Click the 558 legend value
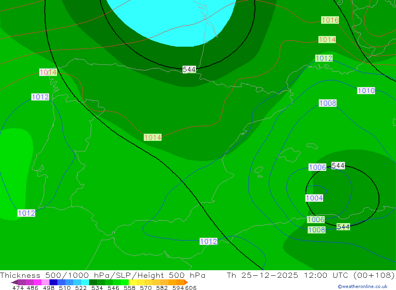The image size is (396, 290). [x=129, y=288]
